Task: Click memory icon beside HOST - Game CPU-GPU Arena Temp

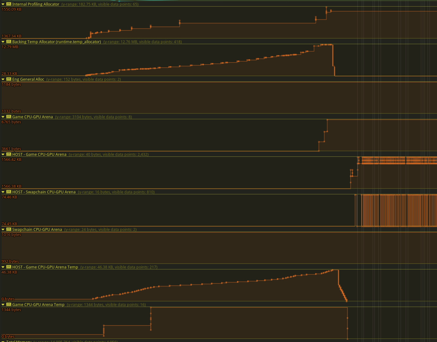Action: tap(9, 267)
